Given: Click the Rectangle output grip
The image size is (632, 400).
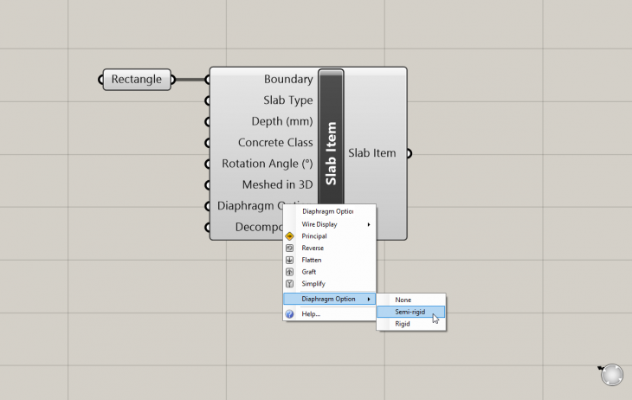Looking at the screenshot, I should click(173, 80).
